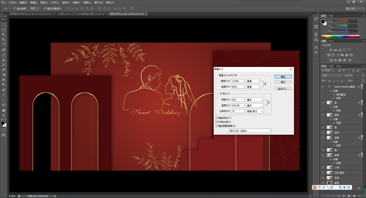Open the layer blending mode dropdown
Image resolution: width=366 pixels, height=198 pixels.
pos(331,75)
